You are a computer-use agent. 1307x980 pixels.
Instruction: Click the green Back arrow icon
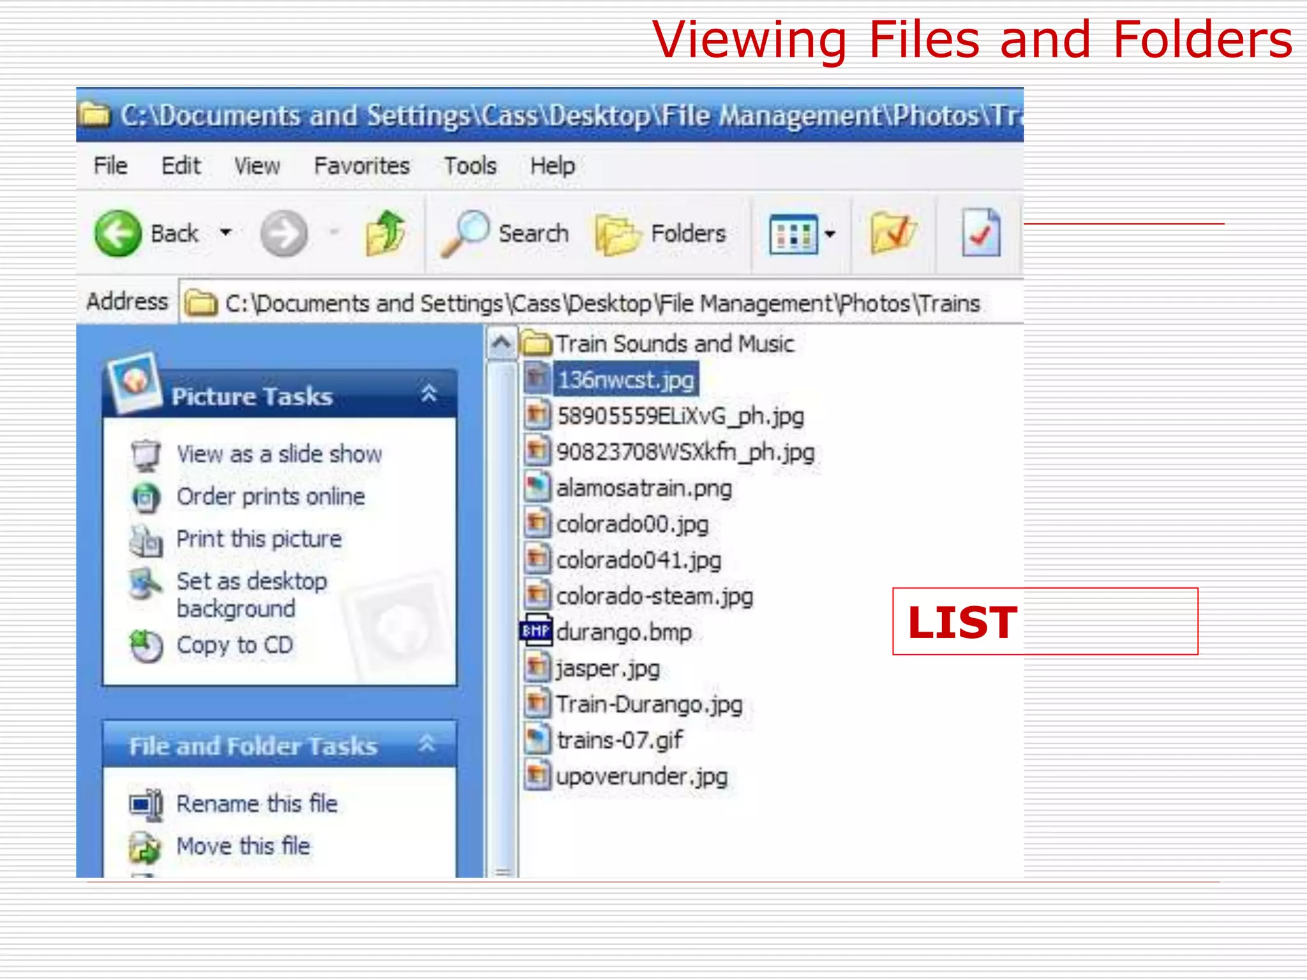click(x=117, y=234)
